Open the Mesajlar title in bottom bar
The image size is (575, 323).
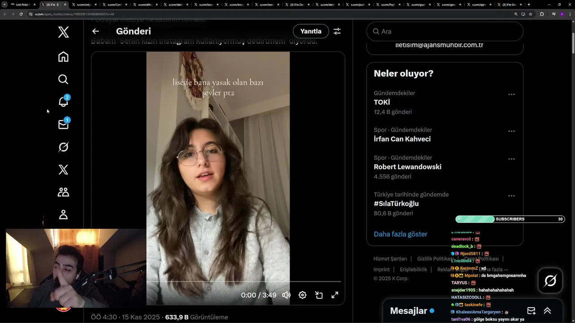coord(408,311)
